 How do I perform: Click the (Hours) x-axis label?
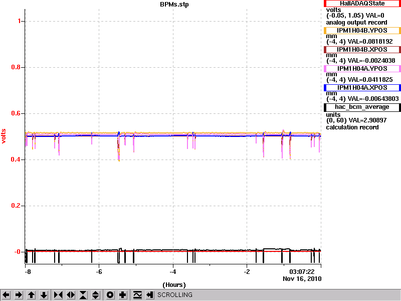tap(174, 285)
